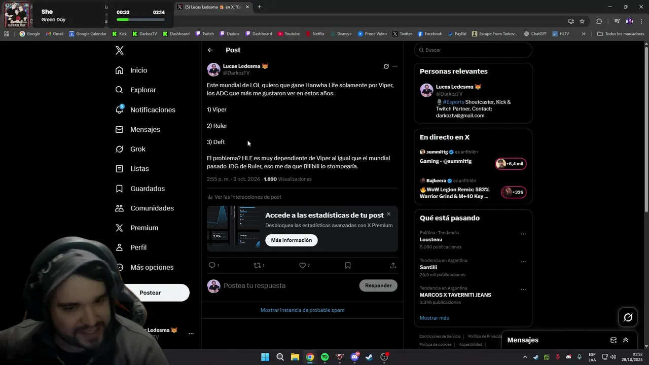Screen dimensions: 649x365
Task: Open summit1g live space listener badge
Action: point(511,164)
